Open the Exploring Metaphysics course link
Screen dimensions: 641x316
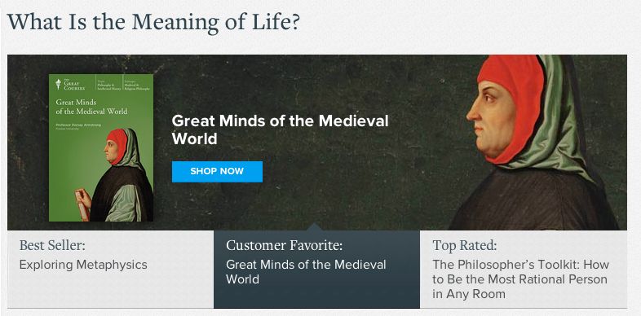click(83, 265)
